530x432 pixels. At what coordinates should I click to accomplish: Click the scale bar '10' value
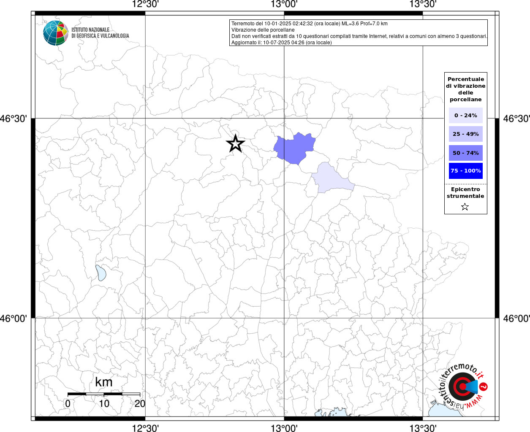[x=104, y=404]
